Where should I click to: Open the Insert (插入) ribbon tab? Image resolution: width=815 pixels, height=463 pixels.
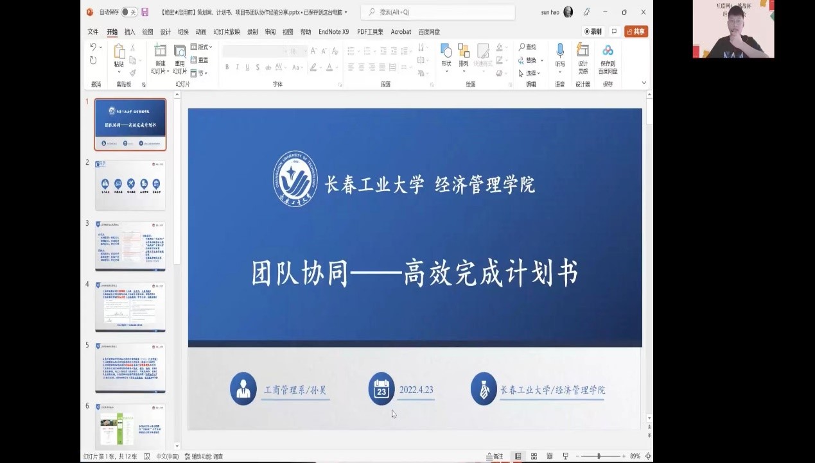pos(130,31)
